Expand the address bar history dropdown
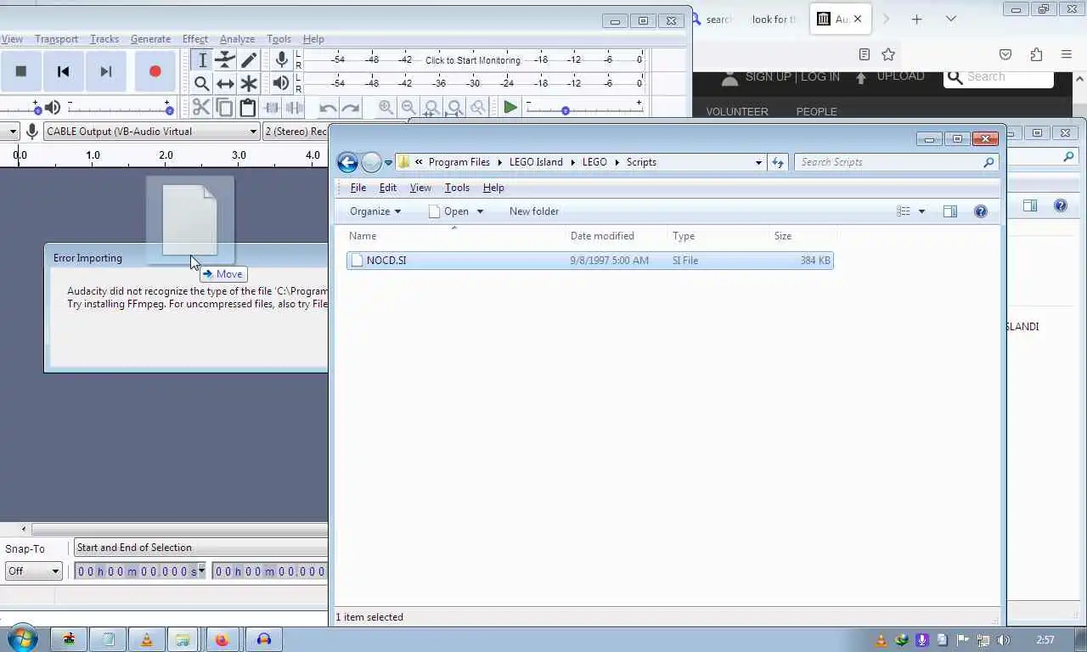Screen dimensions: 1087x652 [x=758, y=162]
